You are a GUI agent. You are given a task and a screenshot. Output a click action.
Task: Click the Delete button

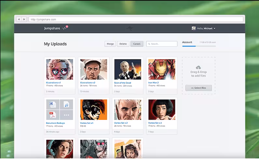click(123, 44)
